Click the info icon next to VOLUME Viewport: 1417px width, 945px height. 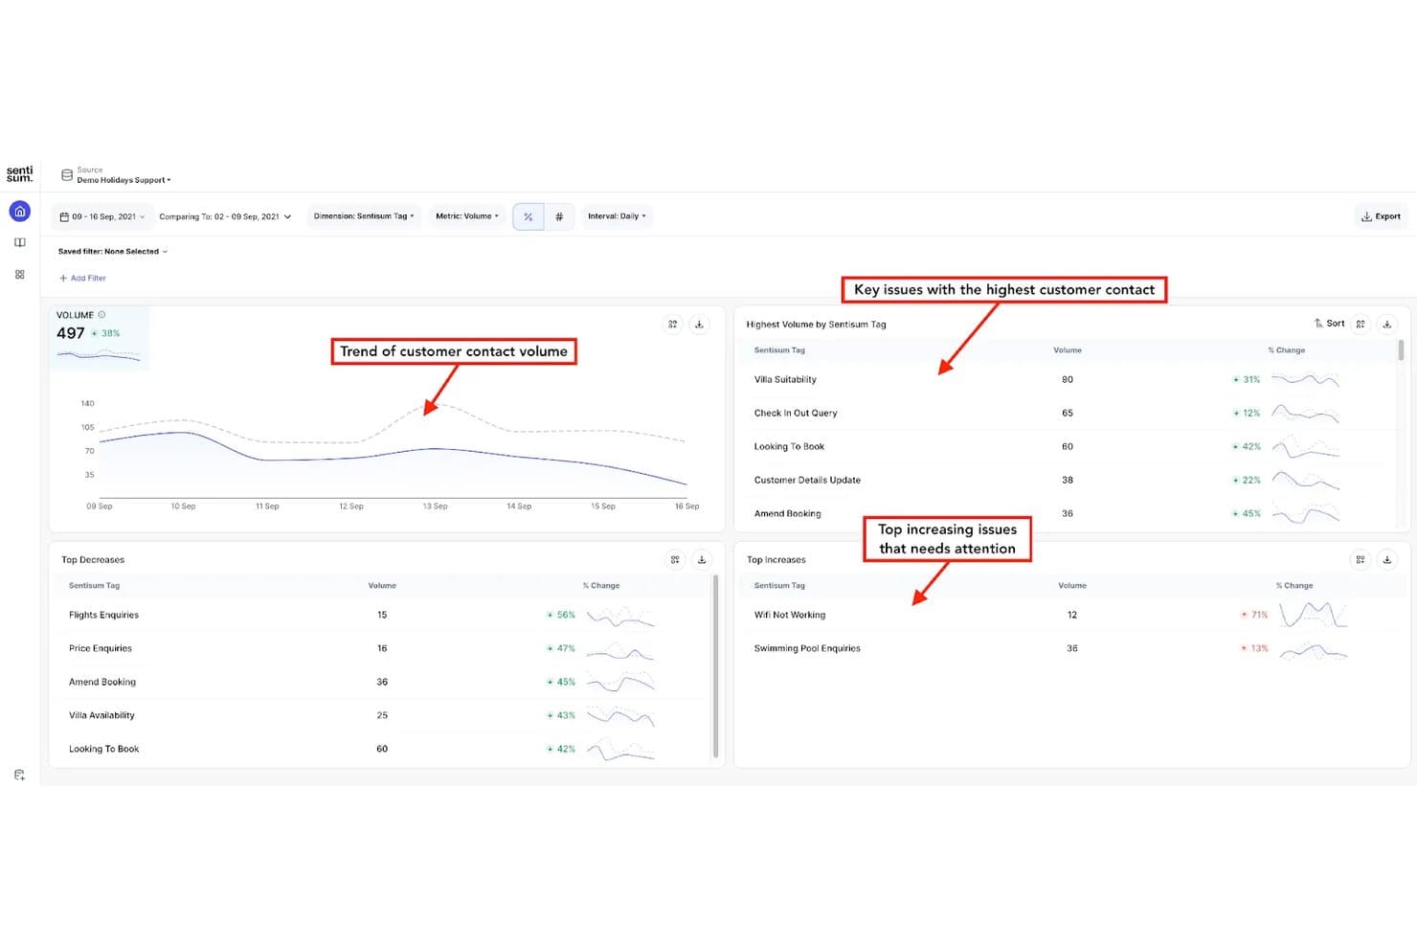[101, 315]
